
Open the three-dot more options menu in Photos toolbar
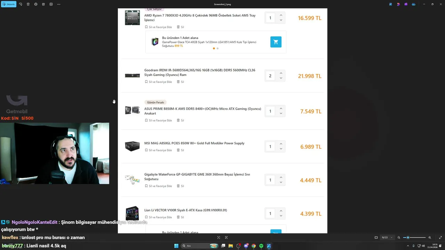tap(59, 4)
